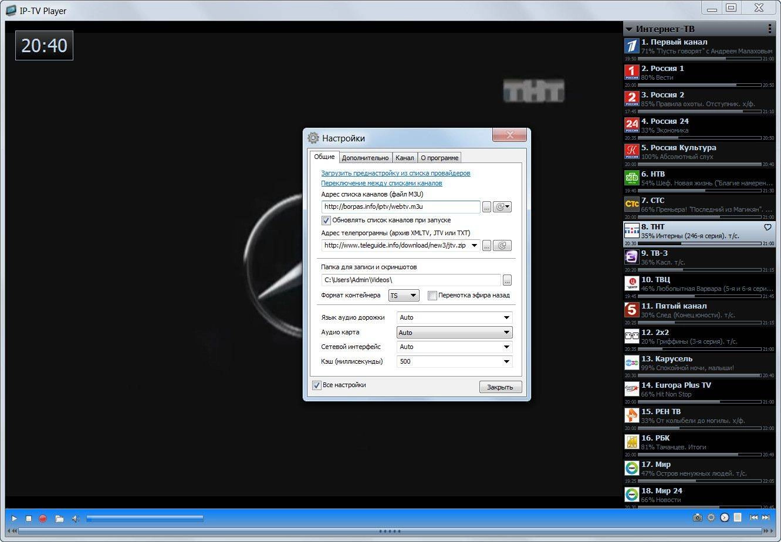Click the clock scheduler icon in control bar
The image size is (781, 542).
[x=725, y=517]
